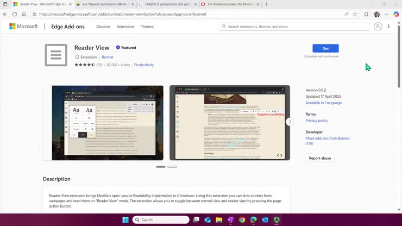Open a new browser tab
Viewport: 402px width, 226px height.
point(267,4)
